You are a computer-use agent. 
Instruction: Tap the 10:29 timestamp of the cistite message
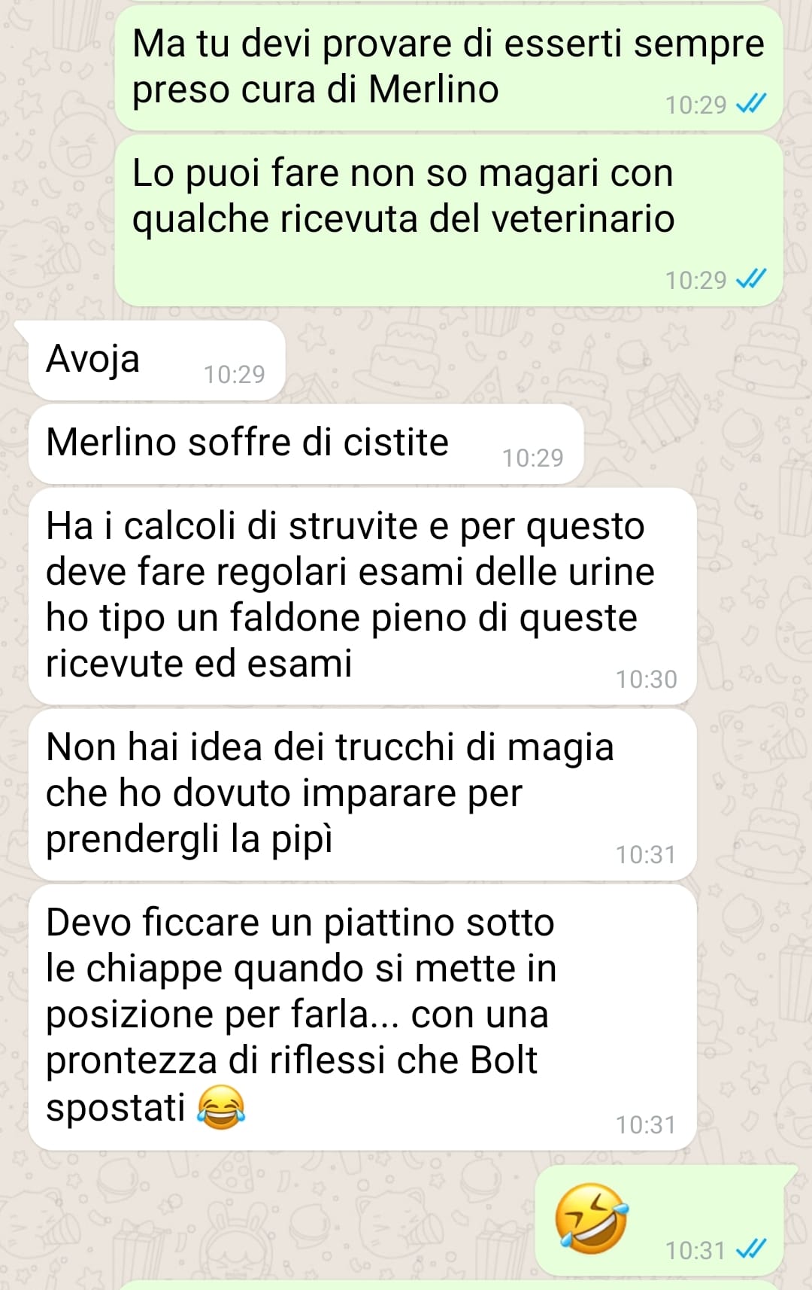click(533, 458)
